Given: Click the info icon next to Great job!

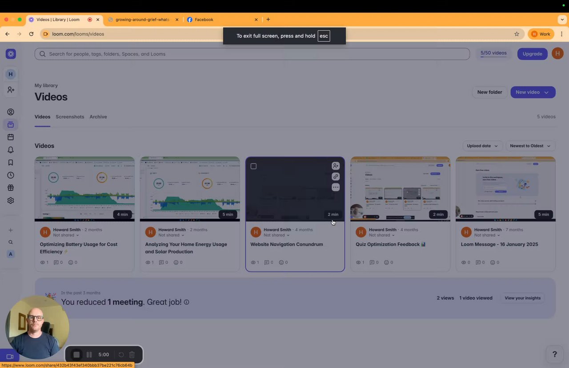Looking at the screenshot, I should point(186,302).
